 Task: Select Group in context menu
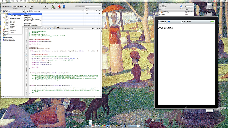[x=15, y=32]
